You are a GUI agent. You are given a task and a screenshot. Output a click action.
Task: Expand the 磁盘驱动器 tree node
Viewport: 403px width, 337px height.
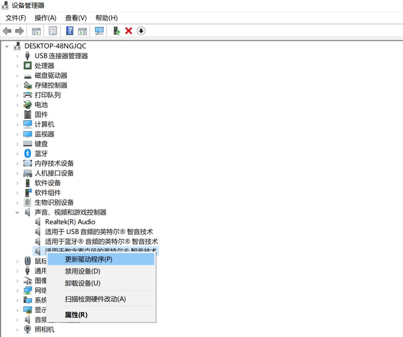[x=17, y=75]
